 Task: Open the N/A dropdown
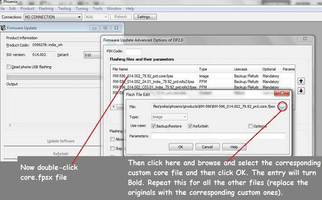[x=96, y=17]
